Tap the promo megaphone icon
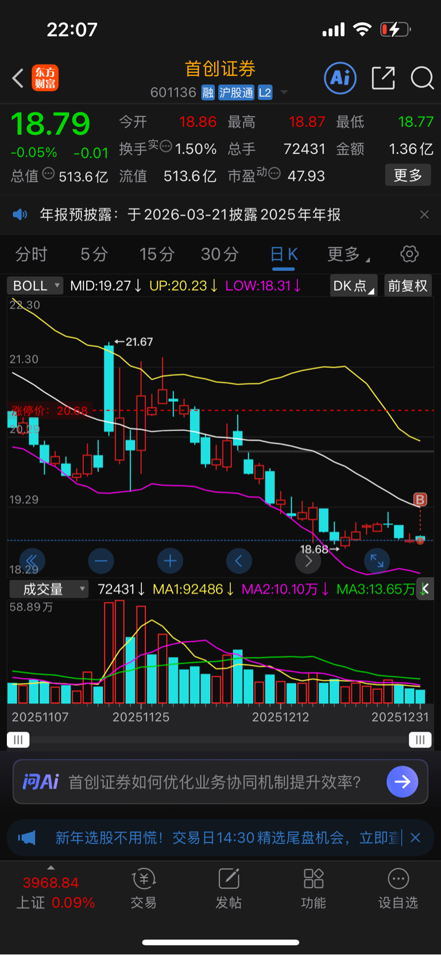This screenshot has width=441, height=955. 27,838
